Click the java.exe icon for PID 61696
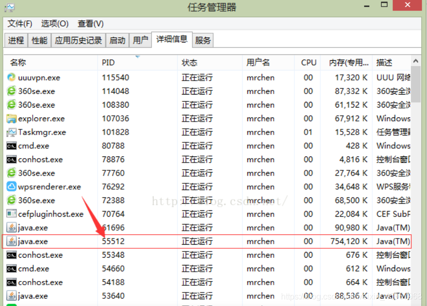 tap(11, 228)
